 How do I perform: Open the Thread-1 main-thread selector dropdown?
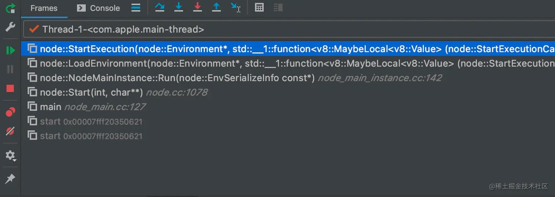(289, 29)
